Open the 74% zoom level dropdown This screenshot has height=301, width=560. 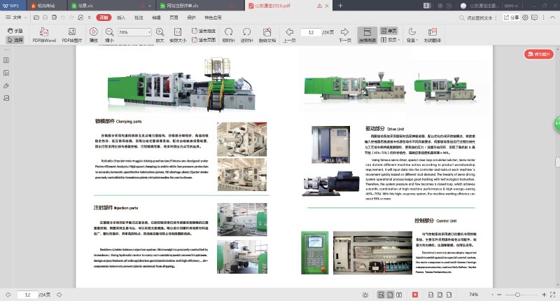click(148, 32)
